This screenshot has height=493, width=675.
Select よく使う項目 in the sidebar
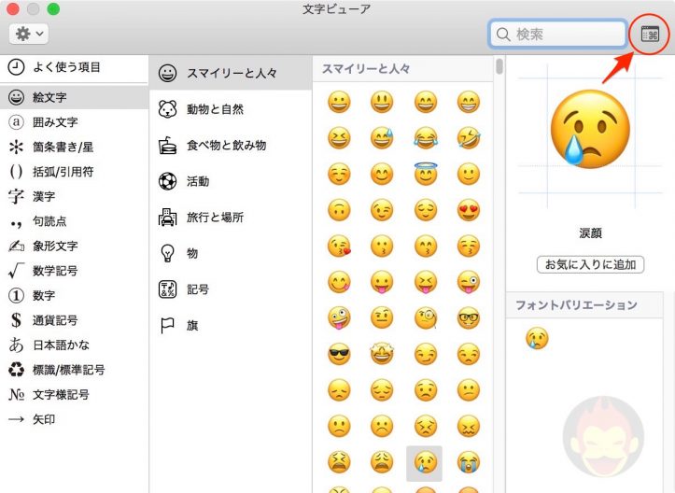(x=74, y=67)
